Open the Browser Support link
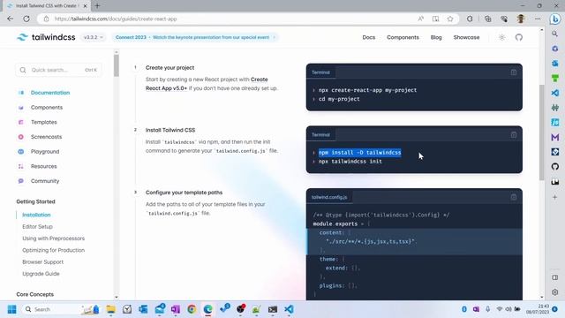Viewport: 565px width, 318px height. [x=42, y=262]
